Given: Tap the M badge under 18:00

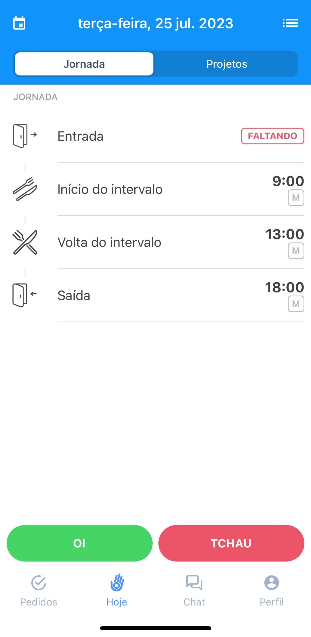Looking at the screenshot, I should click(296, 304).
